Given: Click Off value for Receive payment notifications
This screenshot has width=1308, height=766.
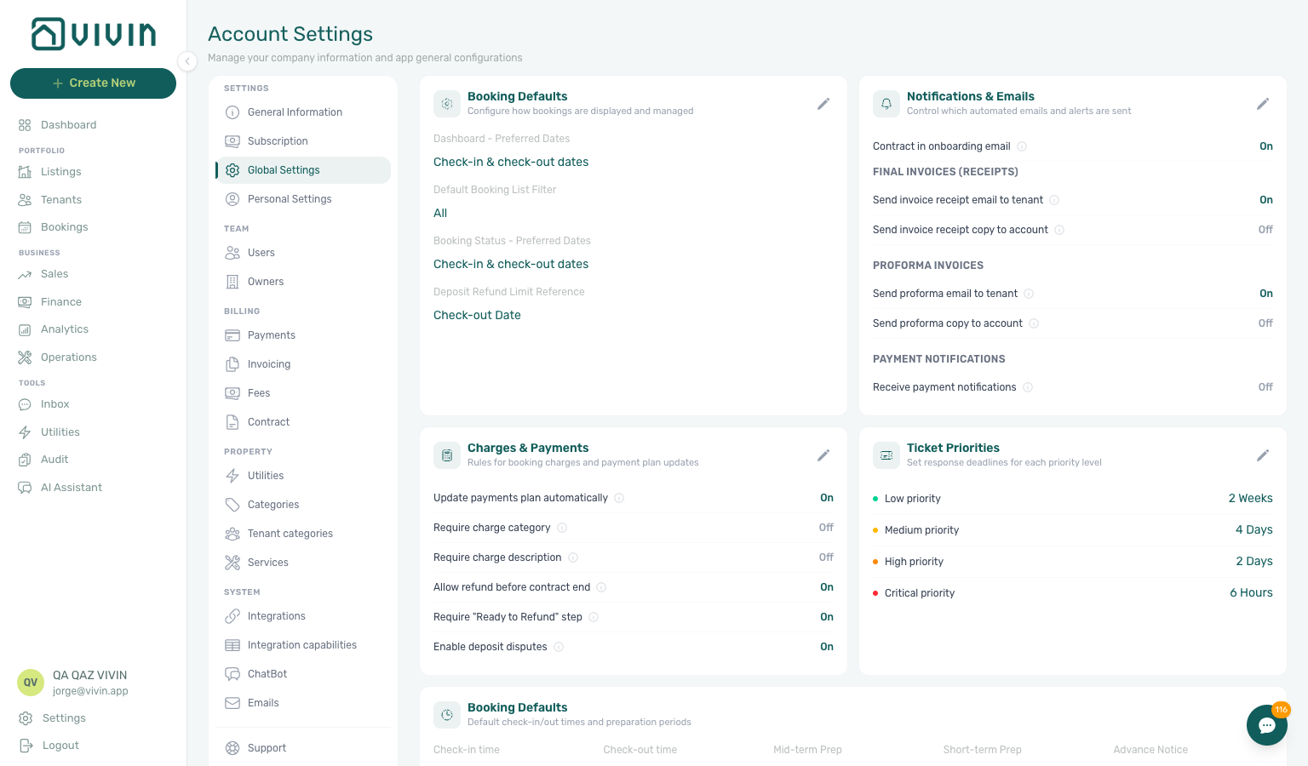Looking at the screenshot, I should (x=1265, y=387).
